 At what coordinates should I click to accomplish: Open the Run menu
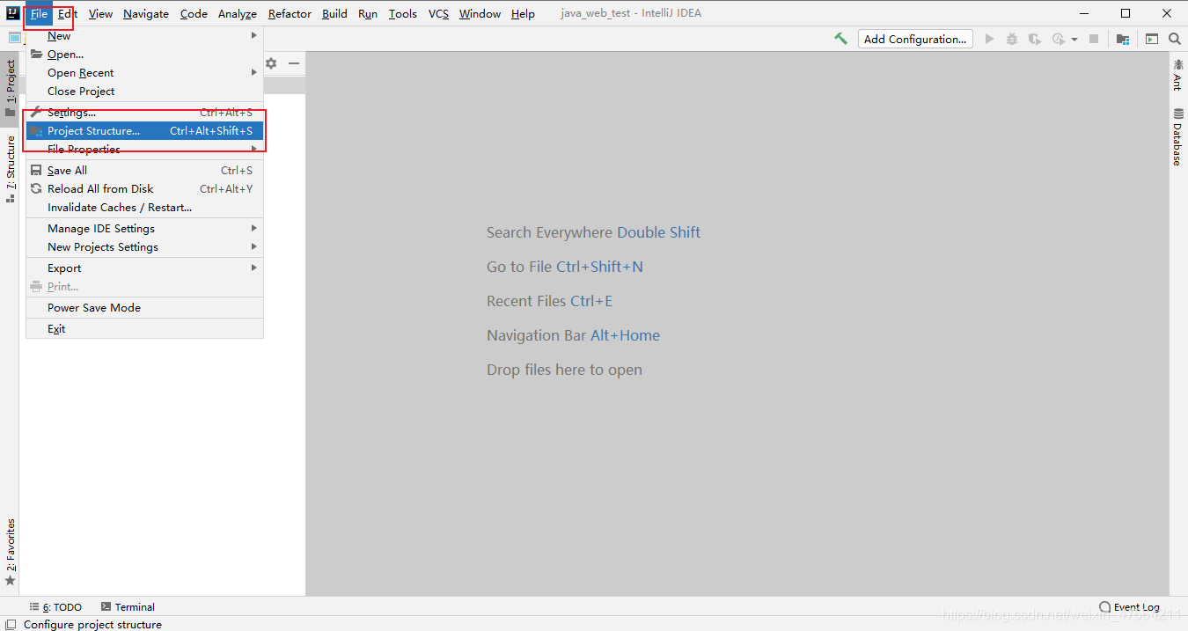[368, 13]
